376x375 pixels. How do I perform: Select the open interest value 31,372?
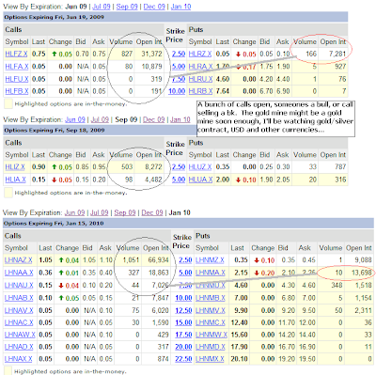[x=151, y=54]
